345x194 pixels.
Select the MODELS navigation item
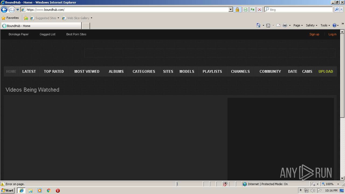click(x=187, y=71)
